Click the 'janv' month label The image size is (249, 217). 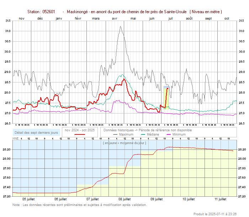point(59,18)
